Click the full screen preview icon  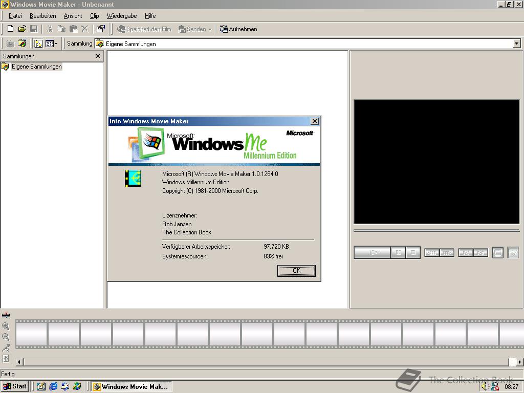coord(497,253)
